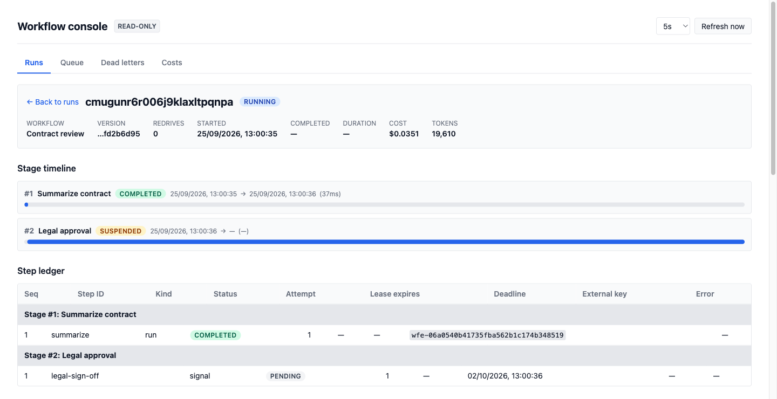Click the Error column header
Image resolution: width=777 pixels, height=399 pixels.
[x=705, y=294]
